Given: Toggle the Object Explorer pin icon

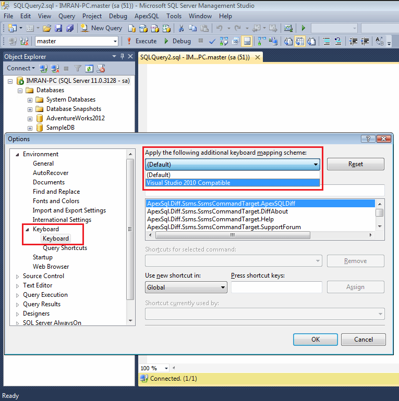Looking at the screenshot, I should (123, 56).
